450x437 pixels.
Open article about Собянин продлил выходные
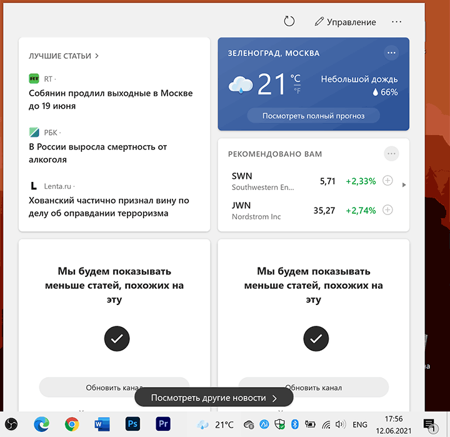tap(111, 99)
